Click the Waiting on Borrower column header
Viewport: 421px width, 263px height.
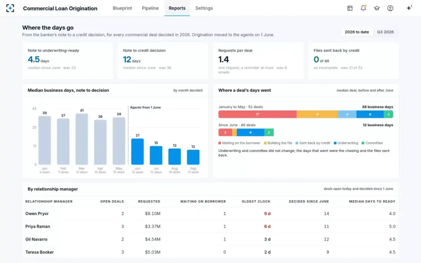(x=203, y=202)
